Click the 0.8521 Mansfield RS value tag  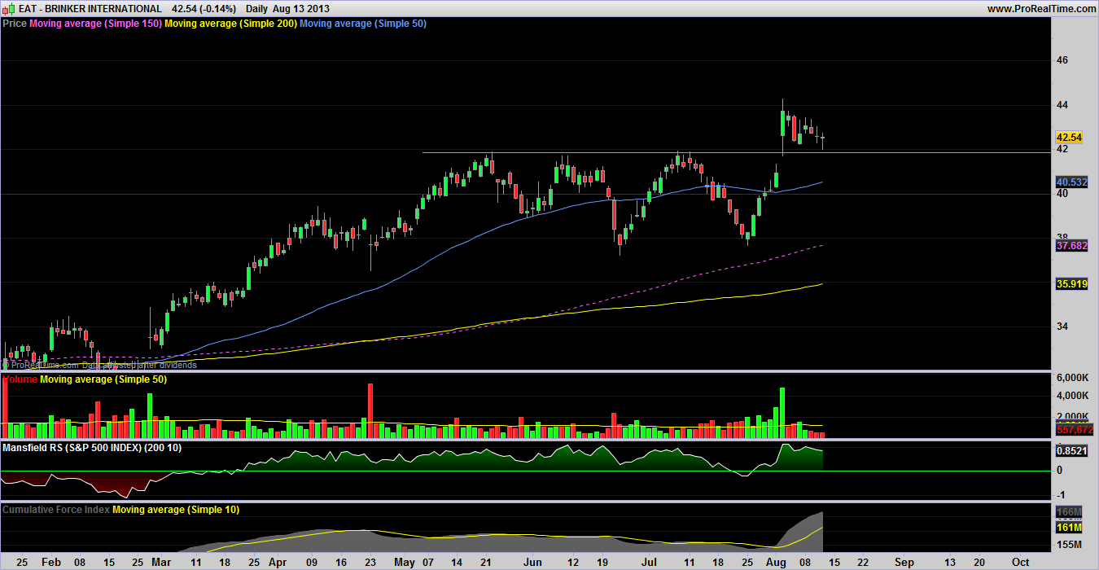1069,449
